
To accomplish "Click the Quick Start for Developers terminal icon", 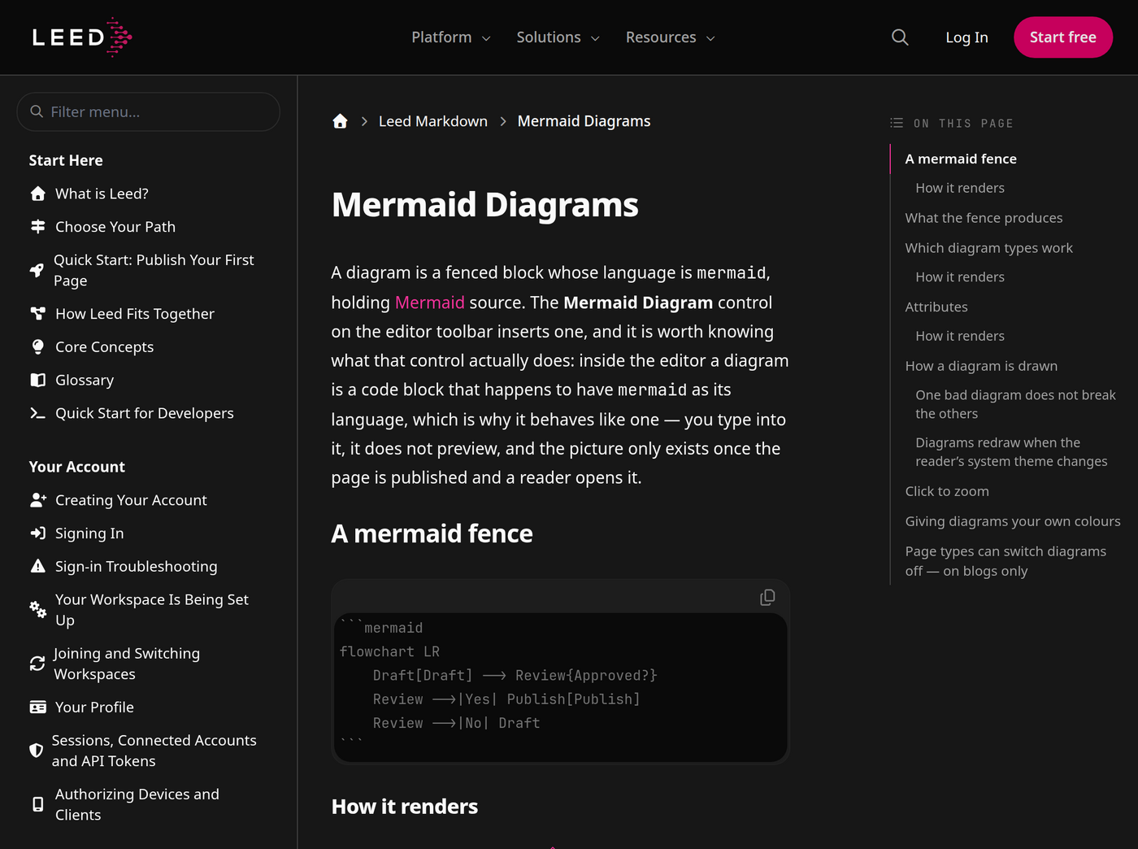I will (37, 413).
